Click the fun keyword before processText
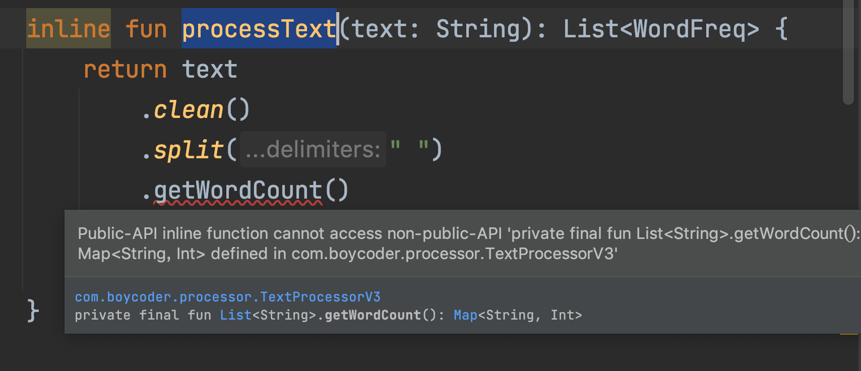 coord(146,29)
